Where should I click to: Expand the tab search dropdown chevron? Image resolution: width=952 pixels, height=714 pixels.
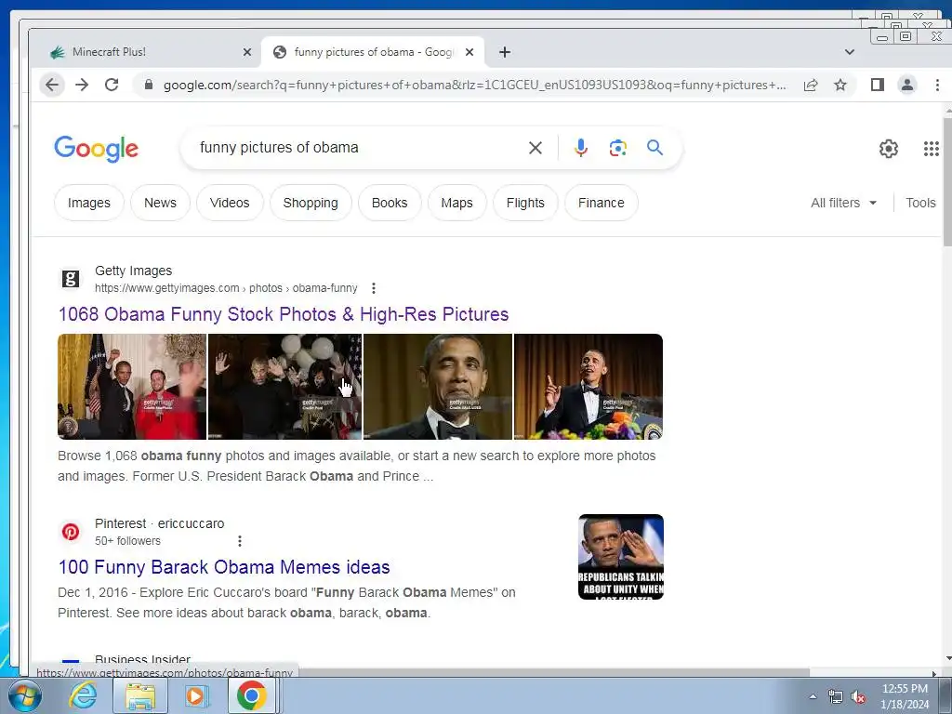tap(850, 52)
